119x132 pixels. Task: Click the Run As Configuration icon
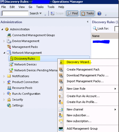[x=9, y=94]
